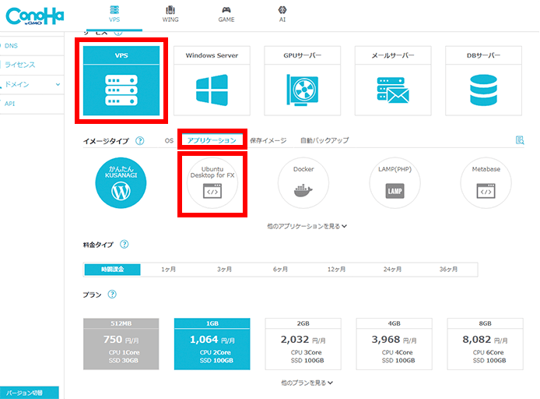Select Ubuntu Desktop for FX application
The image size is (540, 399).
click(x=212, y=183)
